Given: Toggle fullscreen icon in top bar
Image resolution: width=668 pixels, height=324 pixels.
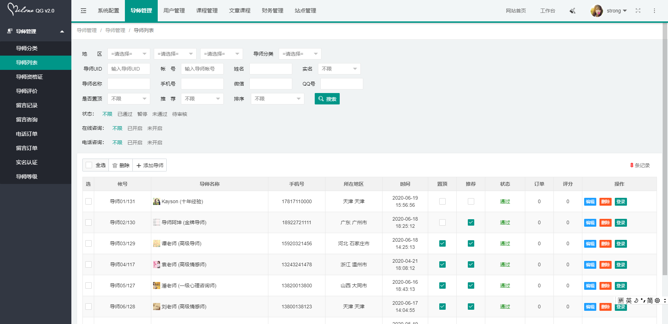Looking at the screenshot, I should coord(638,11).
